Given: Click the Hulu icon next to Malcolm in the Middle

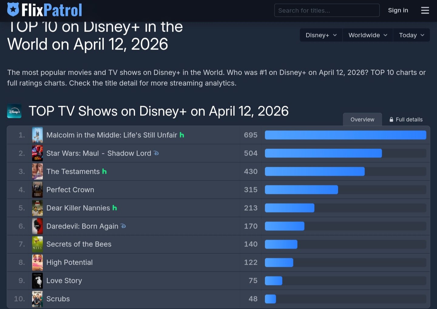Looking at the screenshot, I should tap(182, 135).
